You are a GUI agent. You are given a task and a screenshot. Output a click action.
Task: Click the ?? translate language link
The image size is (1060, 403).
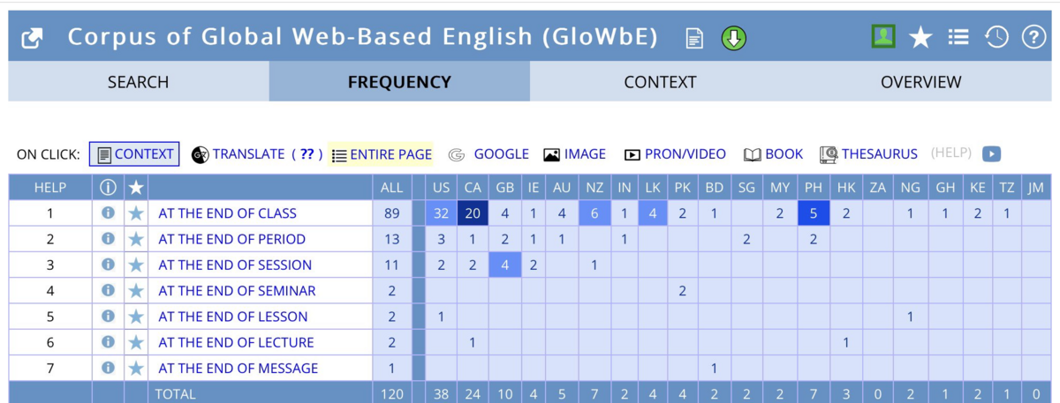coord(307,154)
